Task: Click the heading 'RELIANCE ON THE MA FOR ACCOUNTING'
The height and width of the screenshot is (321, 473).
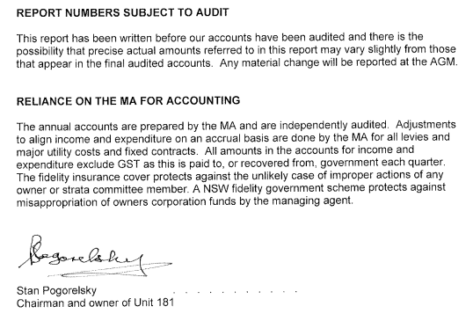Action: click(x=128, y=101)
